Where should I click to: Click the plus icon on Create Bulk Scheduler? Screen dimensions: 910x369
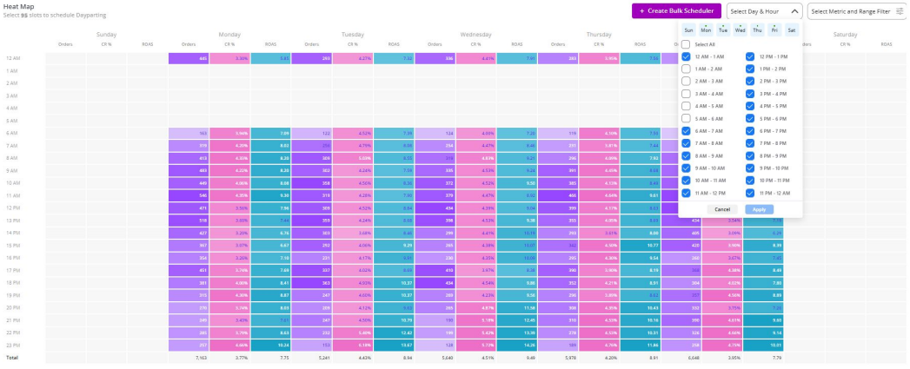point(642,11)
